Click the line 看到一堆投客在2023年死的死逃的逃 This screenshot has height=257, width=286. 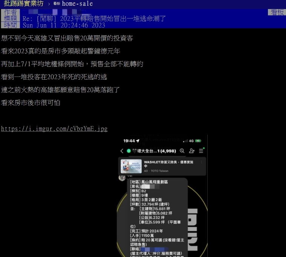click(x=54, y=77)
